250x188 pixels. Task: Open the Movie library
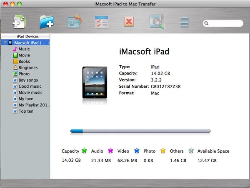[24, 55]
